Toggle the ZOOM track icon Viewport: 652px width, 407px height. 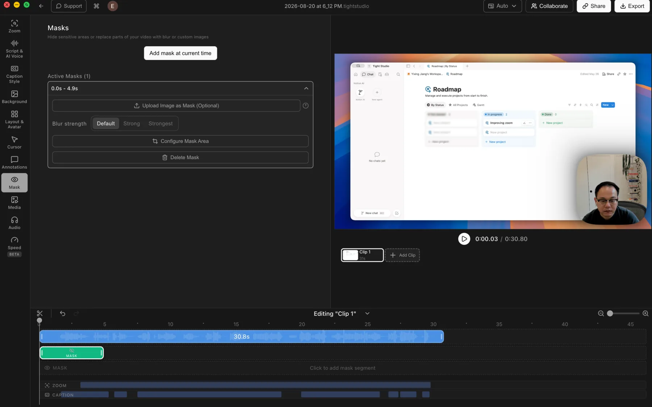[47, 386]
